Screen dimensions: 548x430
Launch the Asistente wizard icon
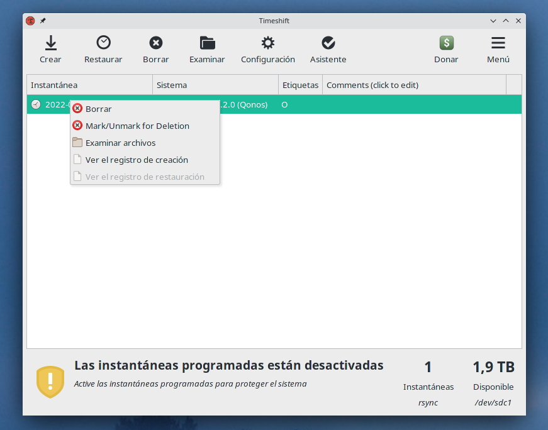tap(328, 43)
